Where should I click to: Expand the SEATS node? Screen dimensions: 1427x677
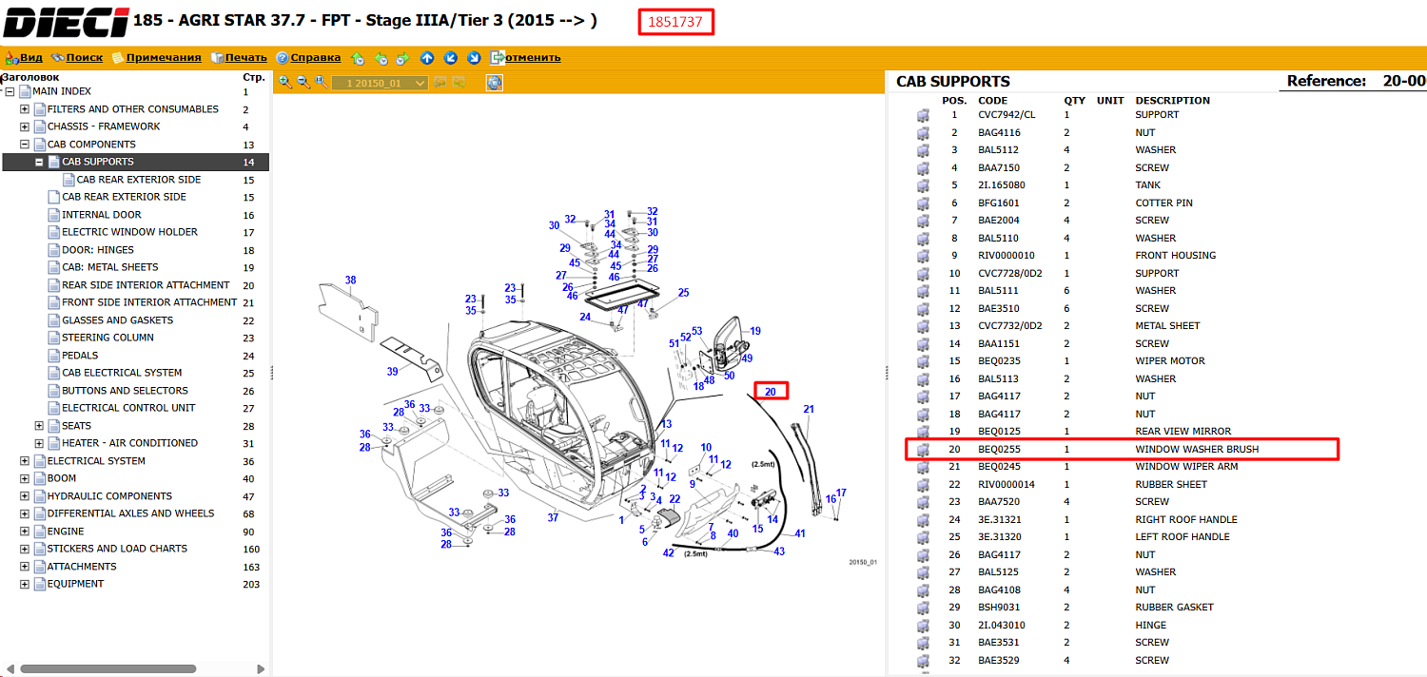[x=39, y=426]
